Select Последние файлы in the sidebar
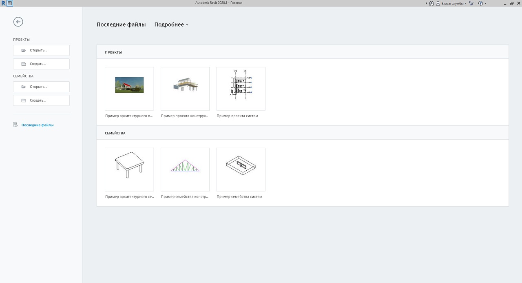Screen dimensions: 522x283 coord(37,125)
